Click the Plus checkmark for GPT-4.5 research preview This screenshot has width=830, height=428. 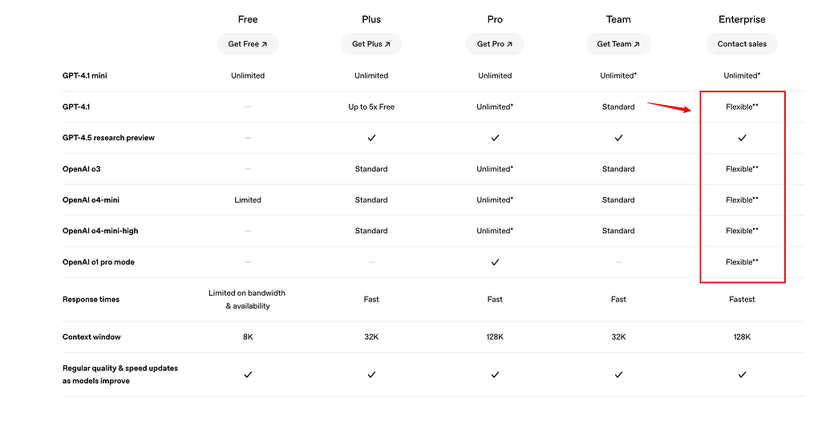(371, 138)
